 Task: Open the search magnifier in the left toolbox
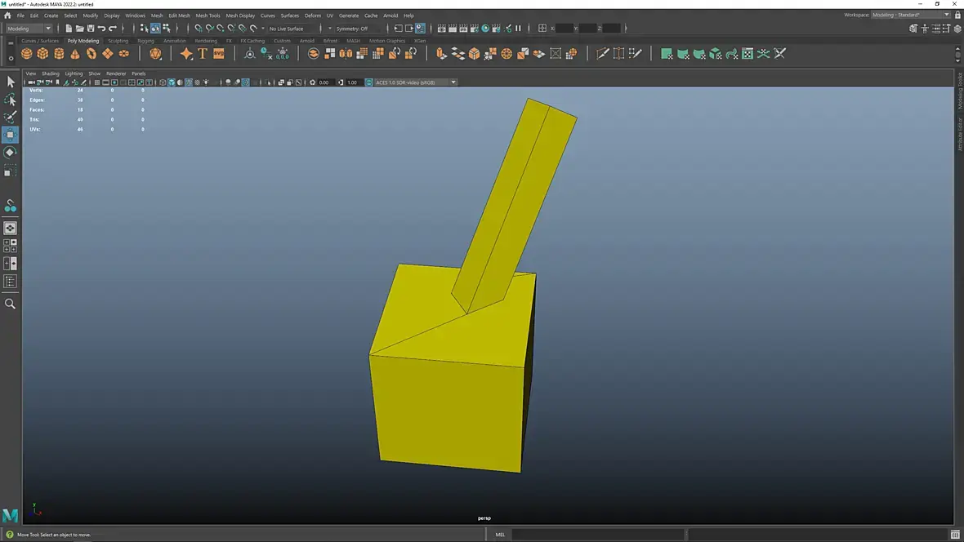coord(10,304)
